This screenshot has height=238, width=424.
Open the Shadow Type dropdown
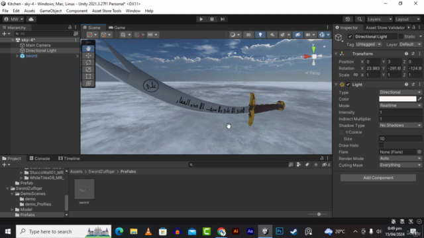coord(400,126)
